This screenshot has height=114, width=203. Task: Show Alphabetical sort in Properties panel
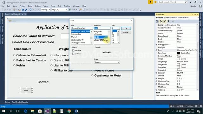[x=161, y=22]
